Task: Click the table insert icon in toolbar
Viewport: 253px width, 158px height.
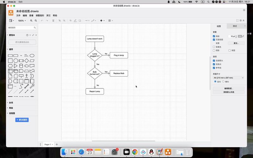Action: tap(110, 21)
